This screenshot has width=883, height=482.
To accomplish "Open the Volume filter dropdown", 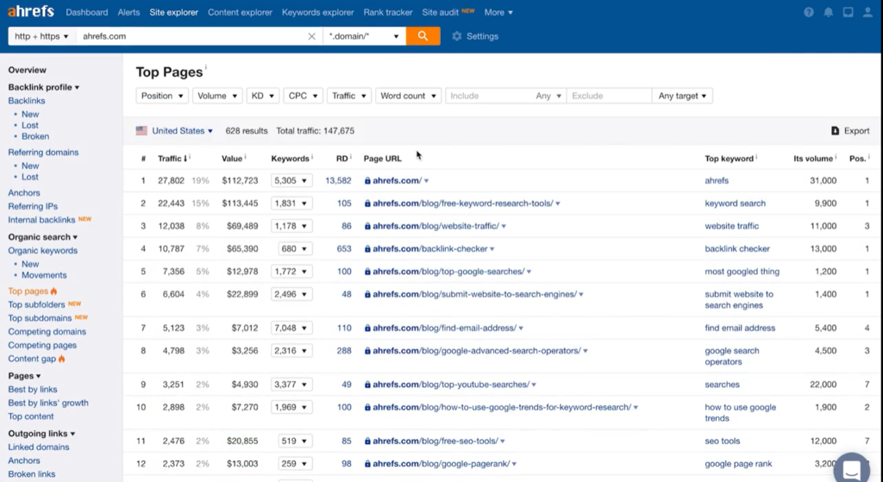I will point(216,96).
